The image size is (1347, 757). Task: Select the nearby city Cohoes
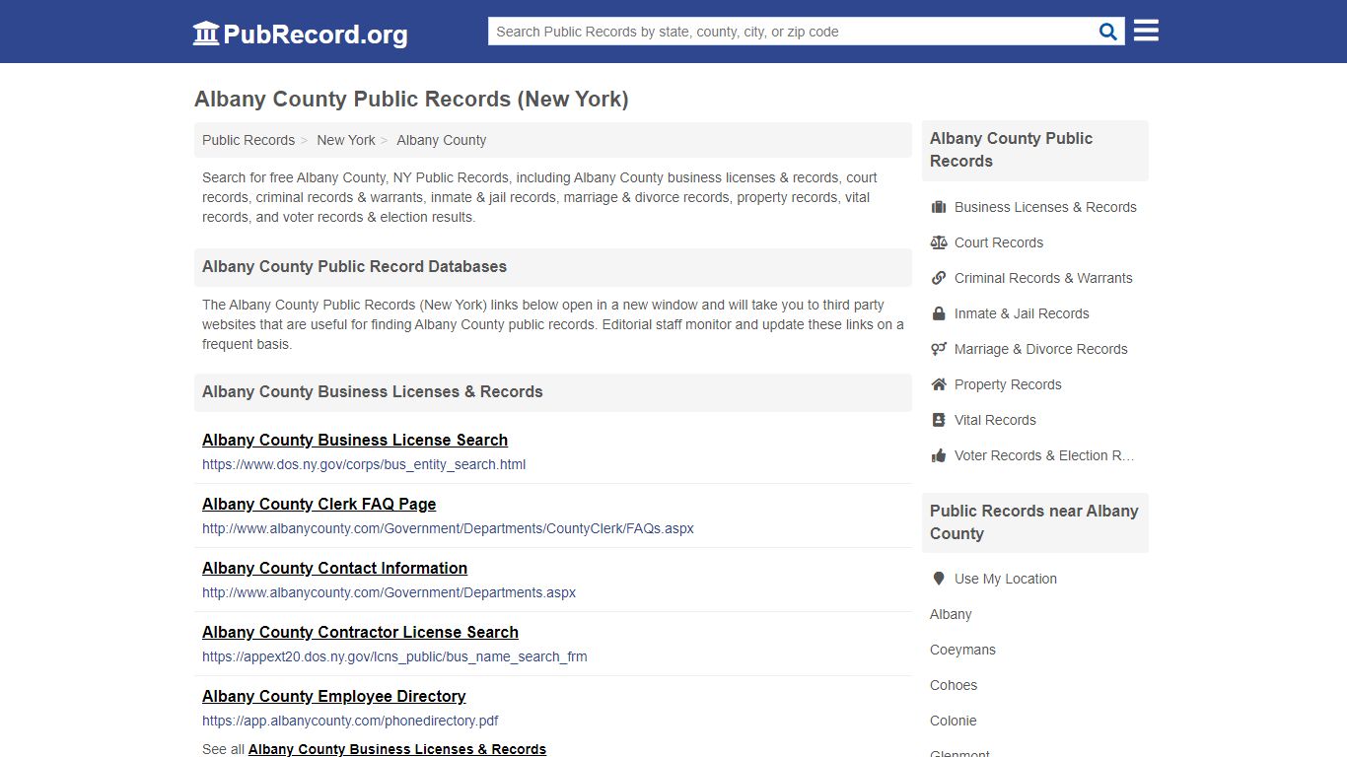[954, 685]
